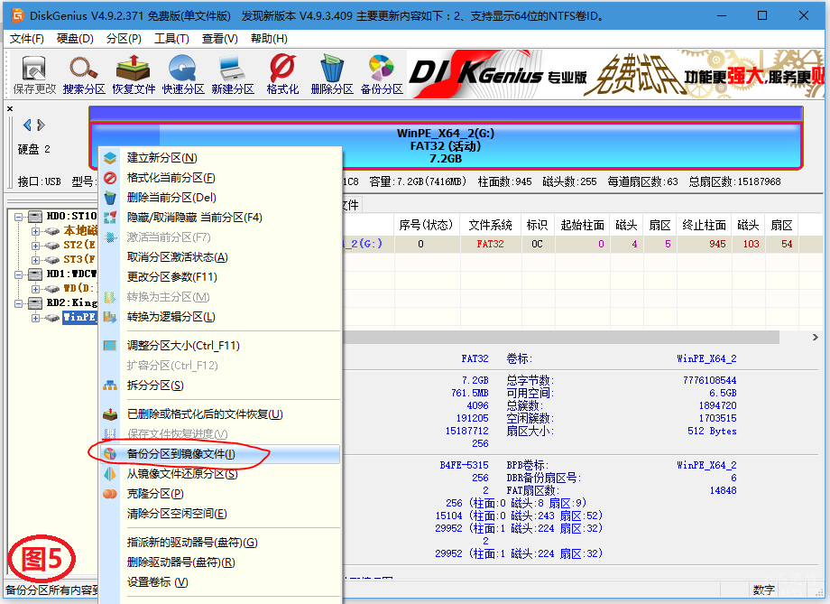The image size is (830, 604).
Task: Choose 格式化当前分区(F) menu entry
Action: click(219, 178)
